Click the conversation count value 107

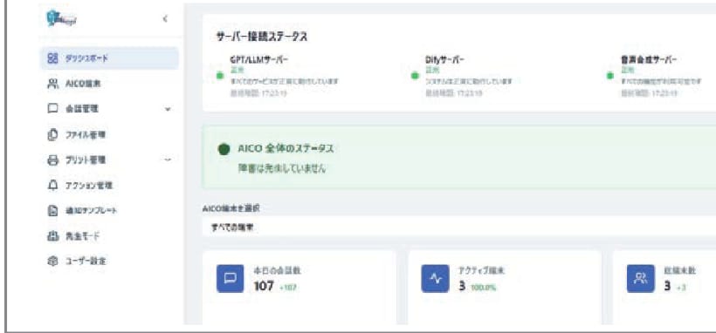(264, 286)
